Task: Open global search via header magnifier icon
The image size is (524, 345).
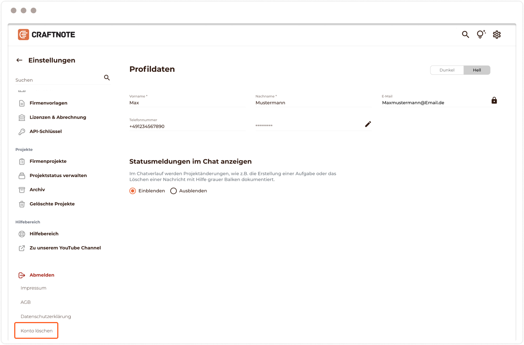Action: (465, 35)
